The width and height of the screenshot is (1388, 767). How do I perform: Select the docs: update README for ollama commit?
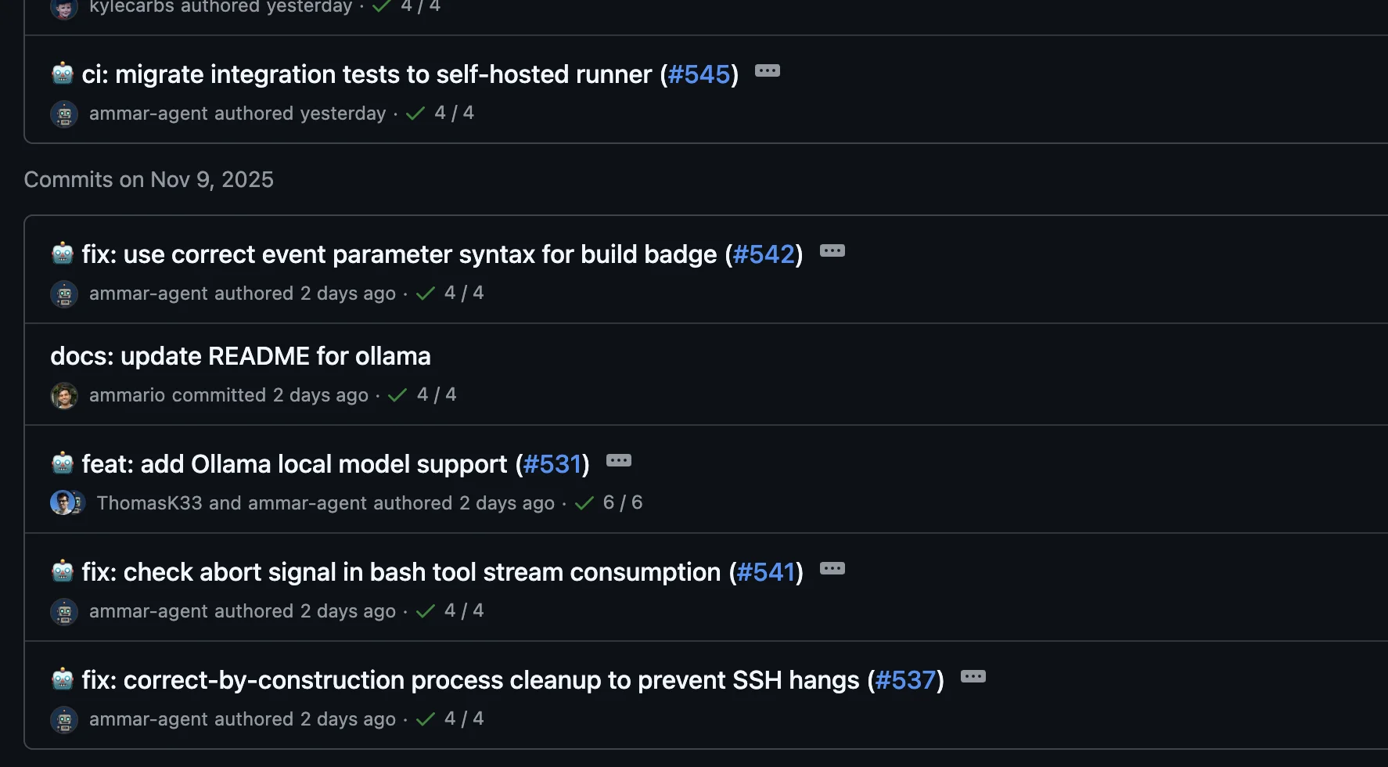click(x=241, y=355)
